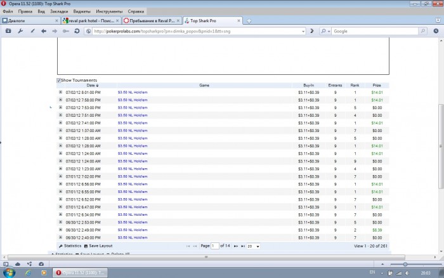The image size is (444, 278).
Task: Go to the first page of the grid
Action: coord(188,246)
